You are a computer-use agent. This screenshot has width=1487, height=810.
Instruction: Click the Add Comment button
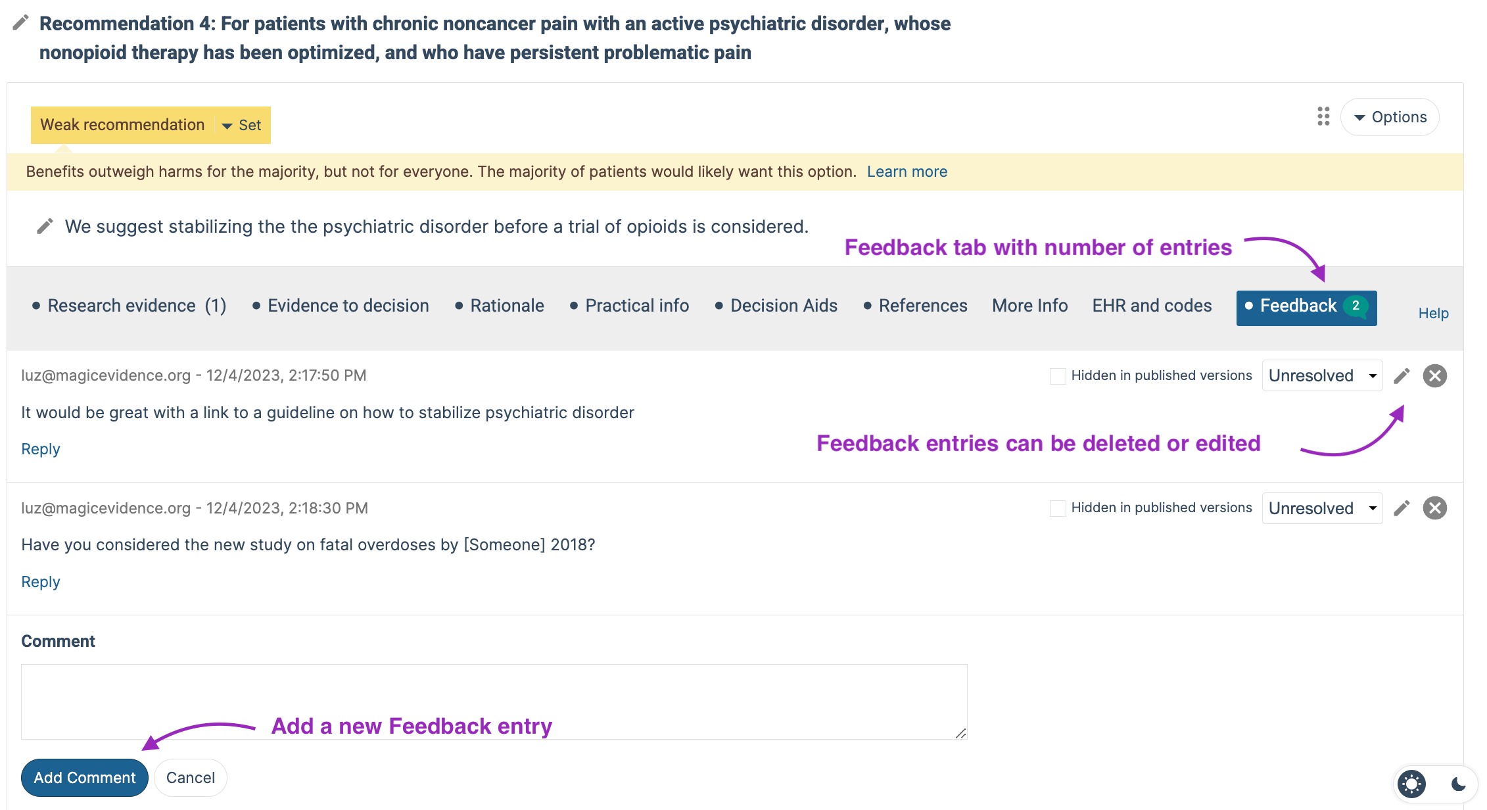click(x=85, y=778)
